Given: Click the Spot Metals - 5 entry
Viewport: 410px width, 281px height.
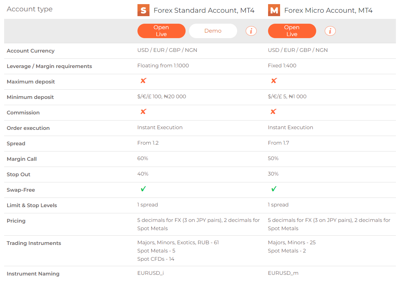Looking at the screenshot, I should coord(156,251).
